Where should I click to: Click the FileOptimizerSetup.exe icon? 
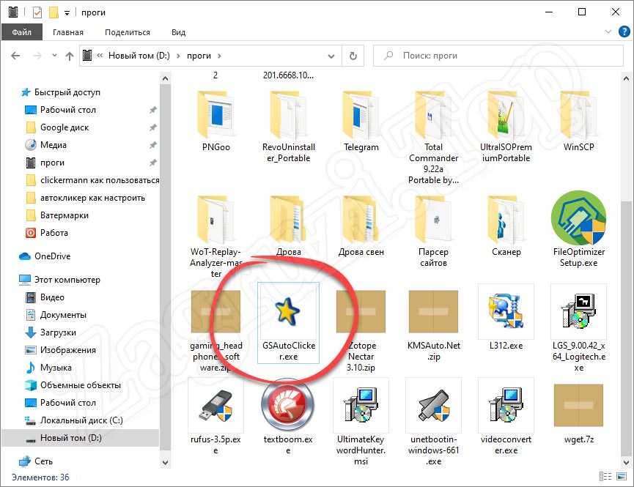[578, 219]
